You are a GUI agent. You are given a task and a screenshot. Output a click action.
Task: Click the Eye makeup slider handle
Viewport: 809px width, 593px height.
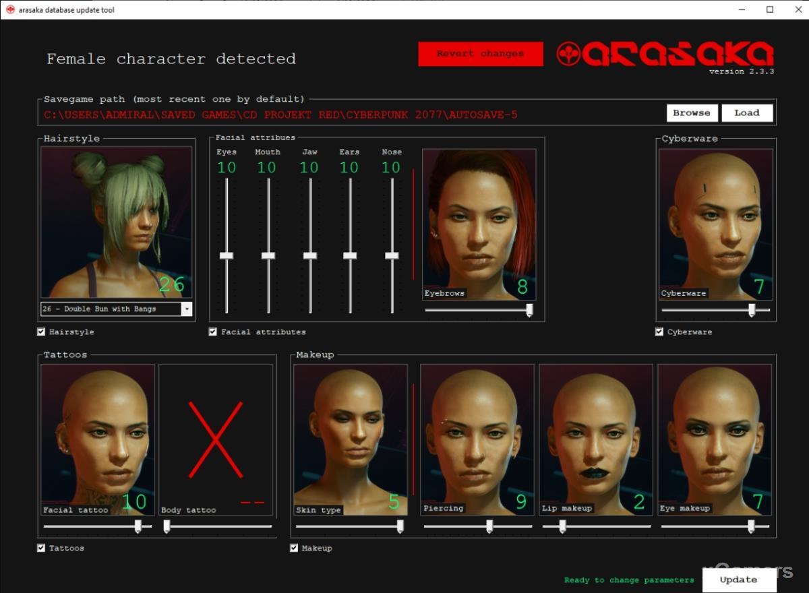click(752, 526)
